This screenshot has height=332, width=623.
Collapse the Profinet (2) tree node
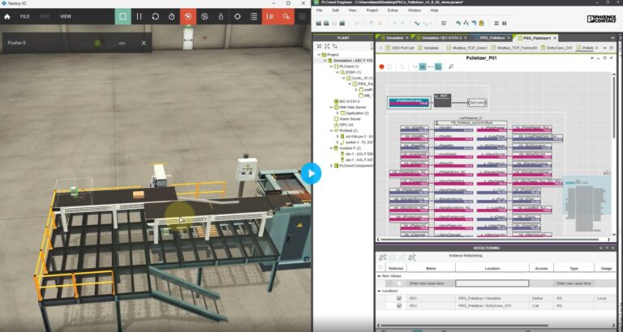coord(331,130)
